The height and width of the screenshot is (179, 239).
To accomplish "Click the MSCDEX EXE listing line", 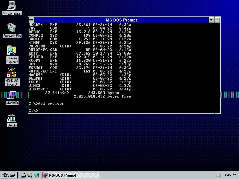I will 80,25.
